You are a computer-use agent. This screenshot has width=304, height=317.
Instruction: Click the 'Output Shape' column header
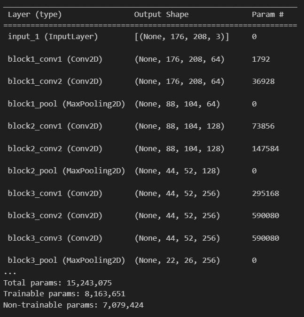click(x=161, y=15)
